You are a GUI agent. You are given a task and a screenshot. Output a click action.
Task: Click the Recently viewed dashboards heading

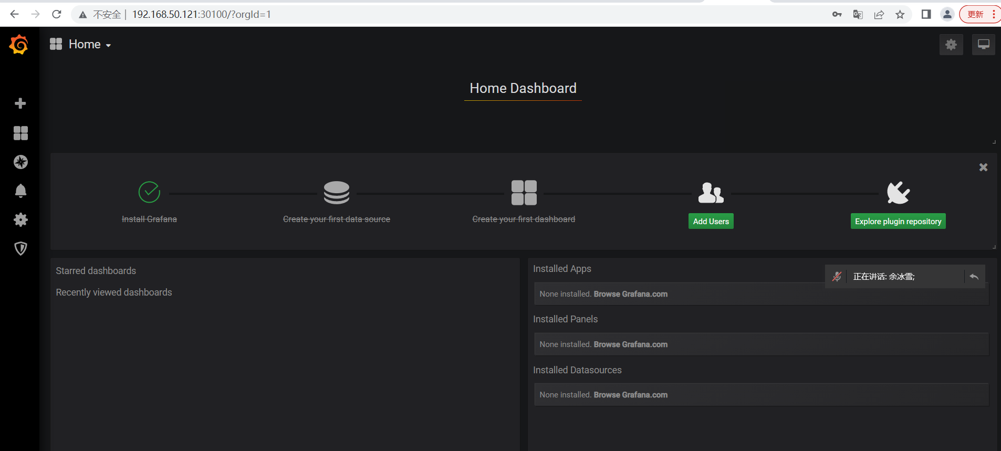coord(114,292)
